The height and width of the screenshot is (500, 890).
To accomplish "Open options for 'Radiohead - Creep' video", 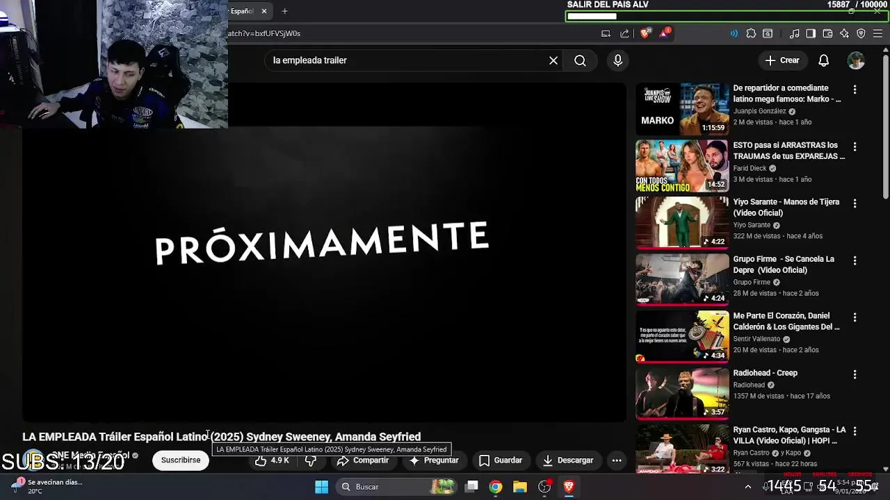I will coord(855,374).
